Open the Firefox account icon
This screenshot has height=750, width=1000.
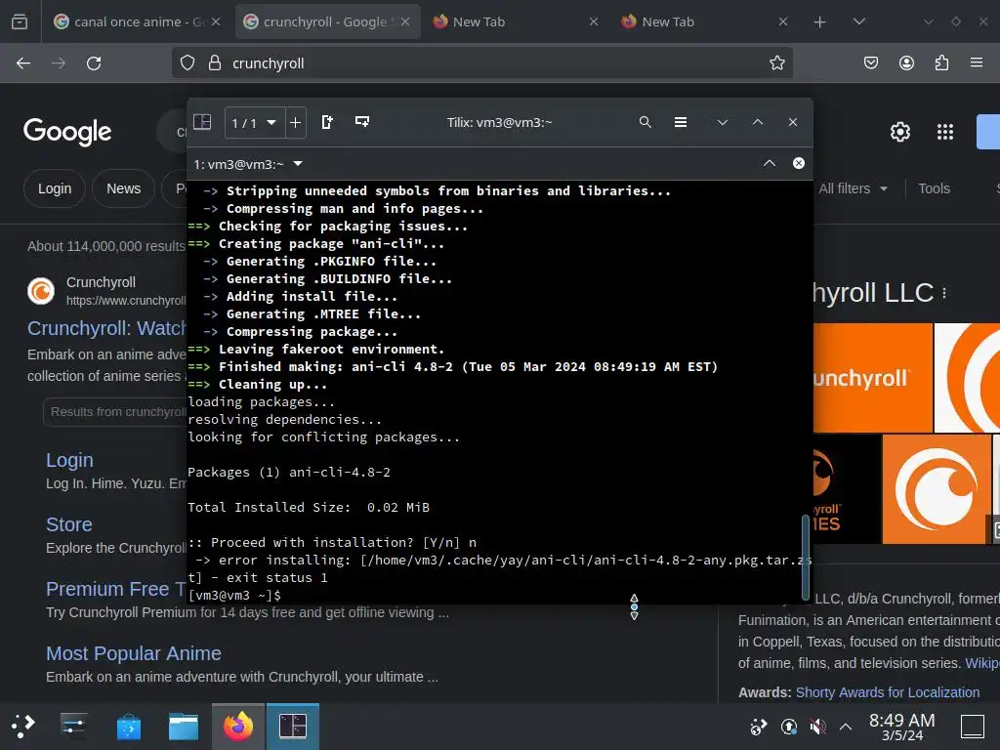[906, 62]
